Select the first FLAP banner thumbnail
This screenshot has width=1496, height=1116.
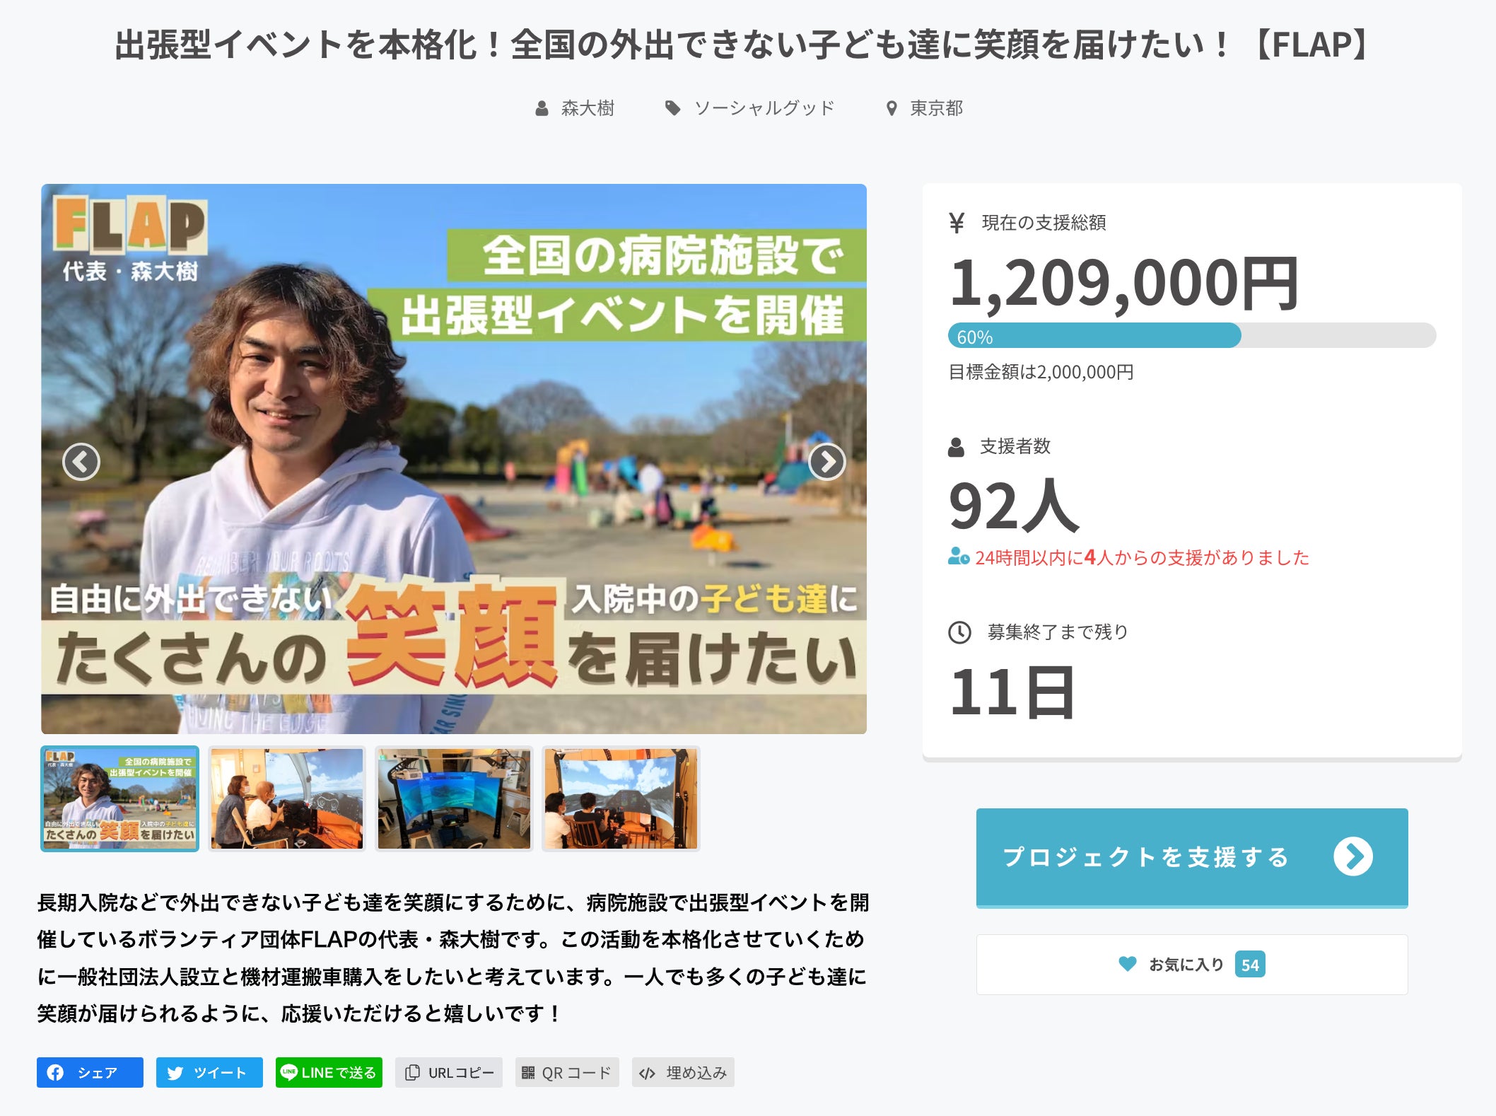point(119,798)
